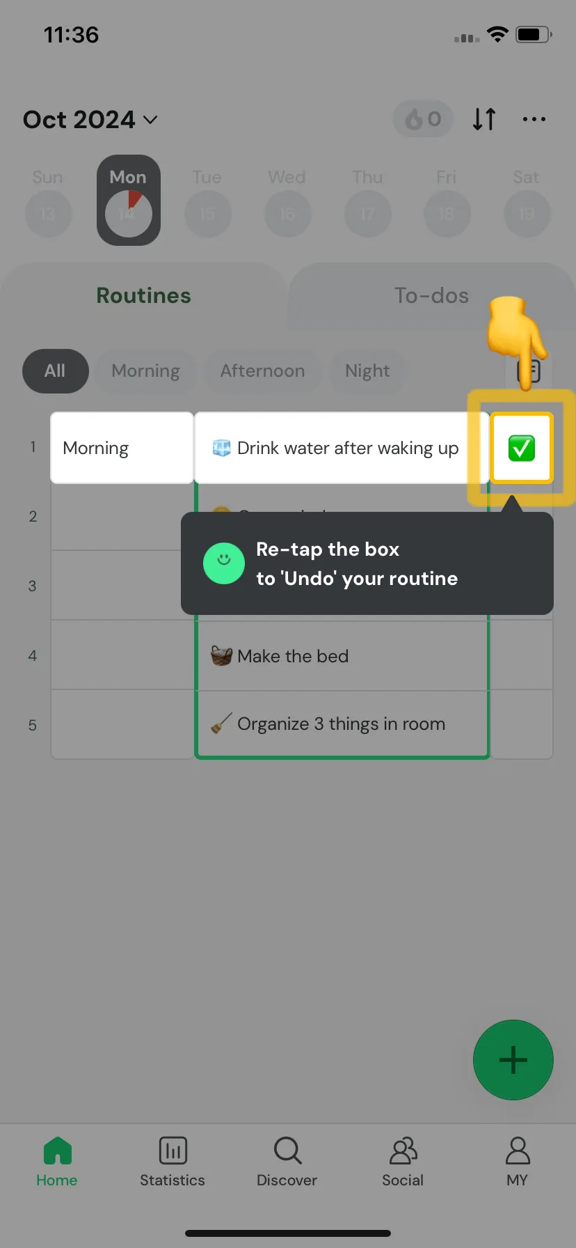Viewport: 576px width, 1248px height.
Task: Tap the streak flame counter badge
Action: click(423, 119)
